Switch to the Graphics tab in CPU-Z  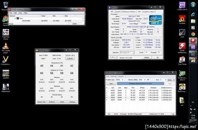coord(146,12)
